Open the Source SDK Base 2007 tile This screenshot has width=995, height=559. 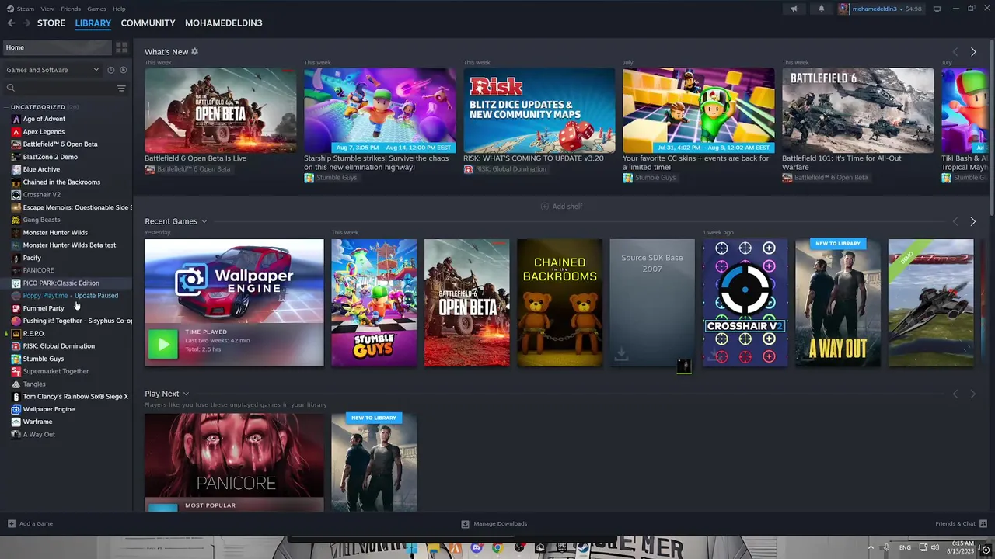651,303
